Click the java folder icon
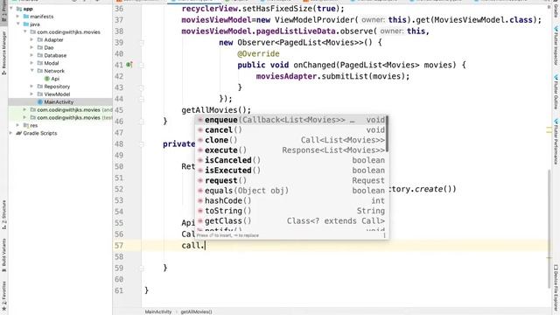The height and width of the screenshot is (315, 560). tap(26, 24)
